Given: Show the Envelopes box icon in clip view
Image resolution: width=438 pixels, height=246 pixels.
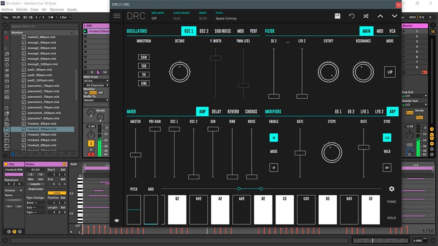Looking at the screenshot, I should click(x=20, y=231).
